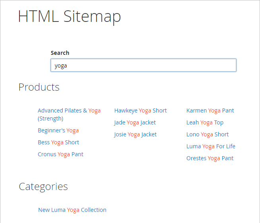Click the HTML Sitemap page heading
Viewport: 260px width, 223px height.
pos(69,17)
